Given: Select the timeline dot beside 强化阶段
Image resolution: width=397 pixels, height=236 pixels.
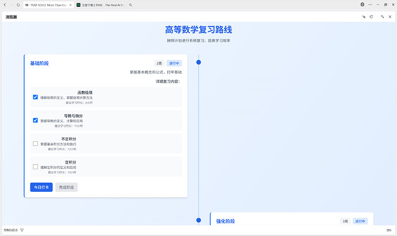Looking at the screenshot, I should coord(199,220).
